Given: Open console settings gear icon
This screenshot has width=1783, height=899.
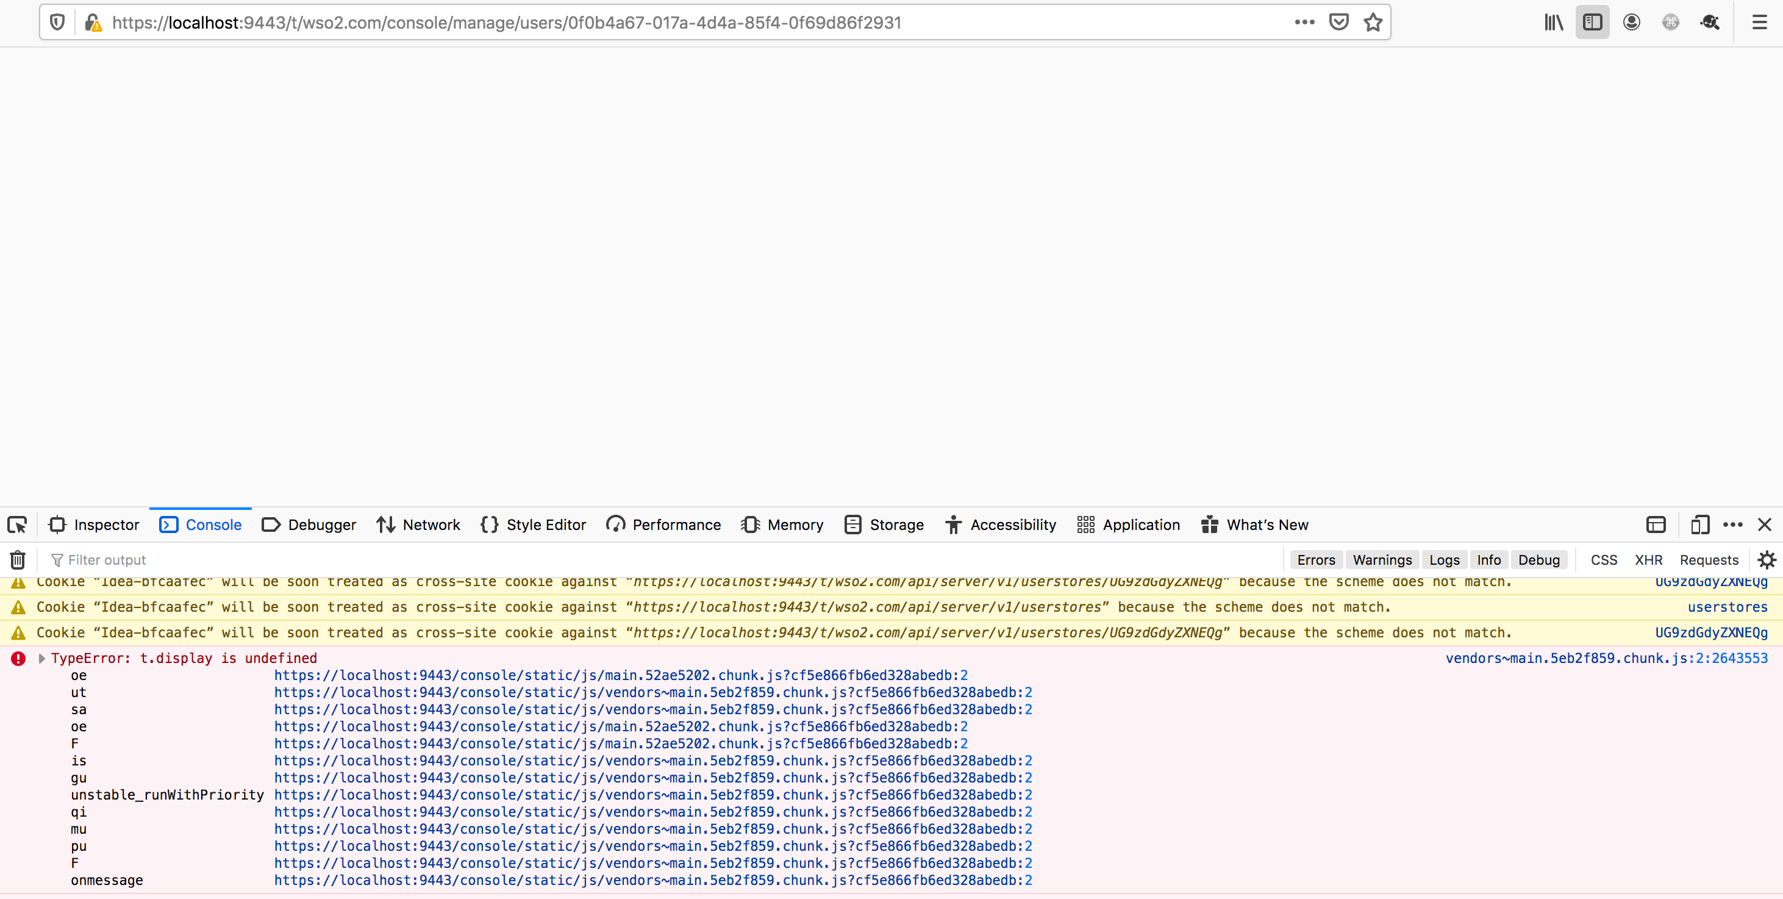Looking at the screenshot, I should [x=1767, y=560].
